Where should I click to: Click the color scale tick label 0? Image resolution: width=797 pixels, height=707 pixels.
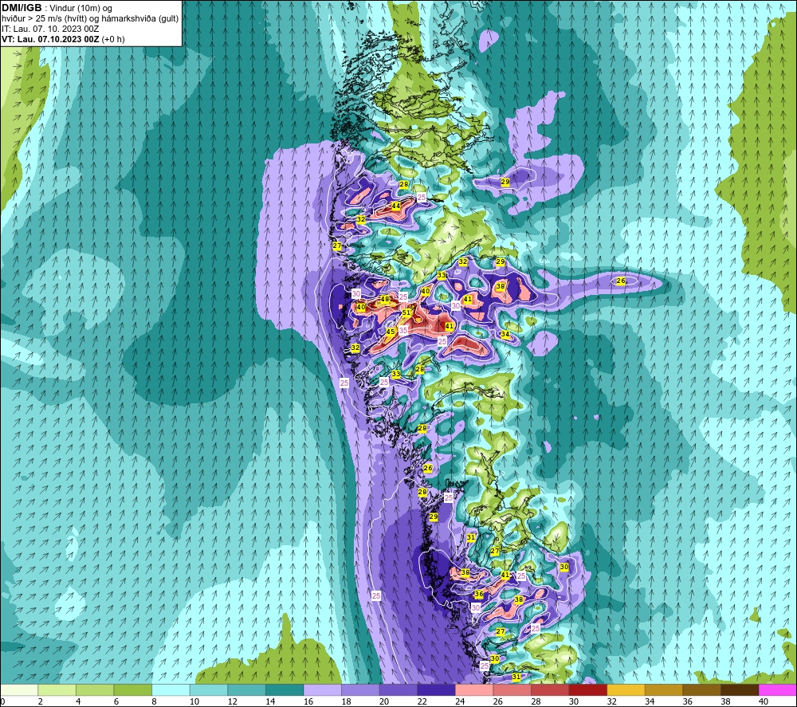point(3,702)
